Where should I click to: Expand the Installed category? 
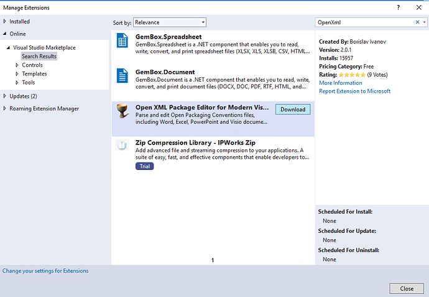tap(6, 22)
